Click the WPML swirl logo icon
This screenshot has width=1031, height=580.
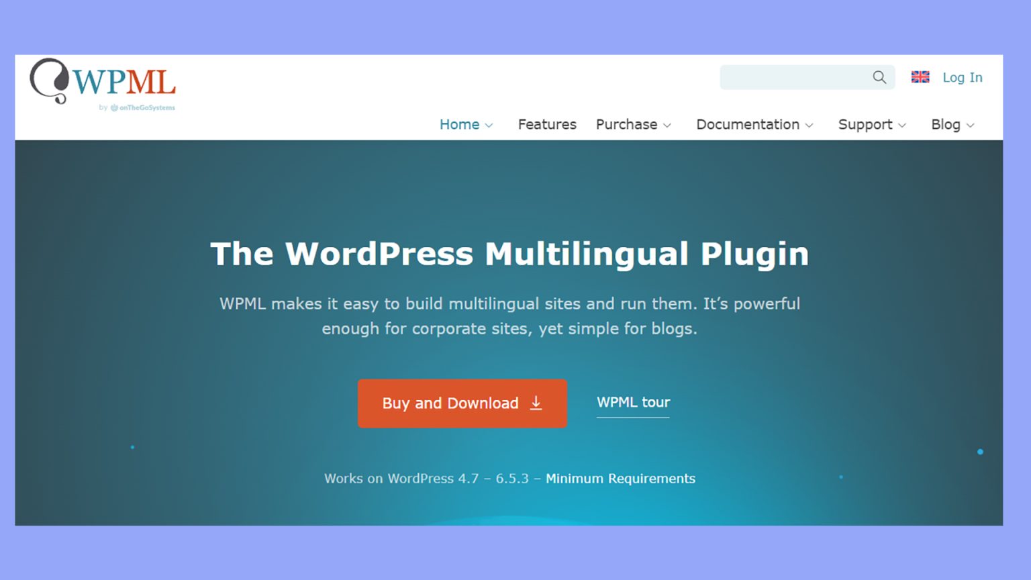(x=47, y=82)
